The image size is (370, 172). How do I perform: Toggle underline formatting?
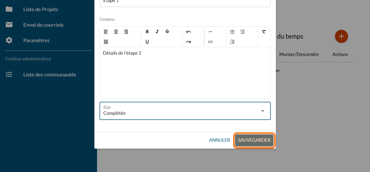point(147,42)
